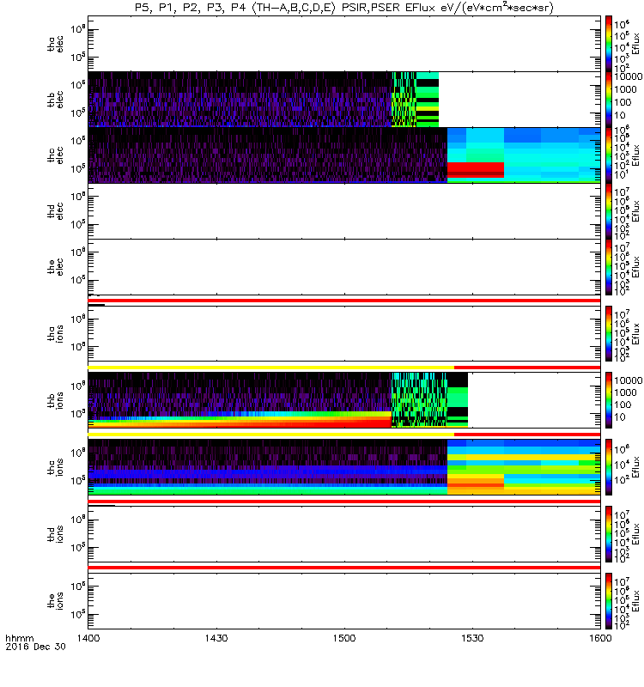
Task: Click the 1530 time tick label
Action: pyautogui.click(x=472, y=638)
